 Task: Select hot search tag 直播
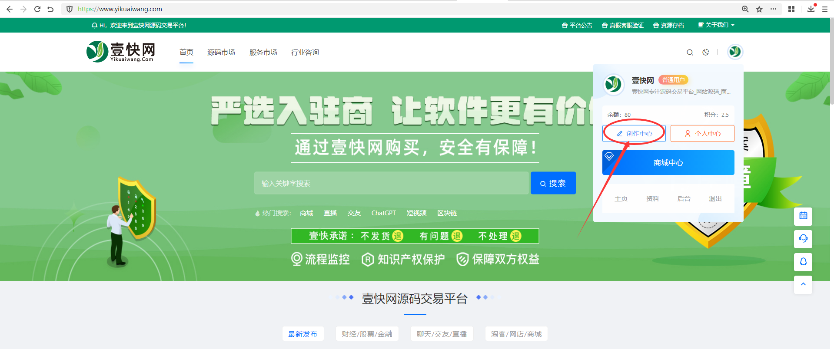coord(330,213)
